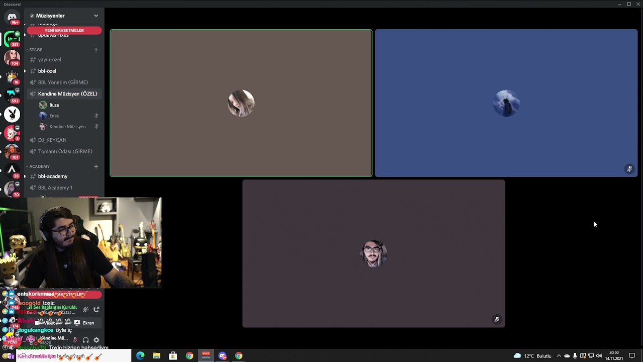Open the volume control tray icon
Screen dimensions: 643x362
[599, 355]
